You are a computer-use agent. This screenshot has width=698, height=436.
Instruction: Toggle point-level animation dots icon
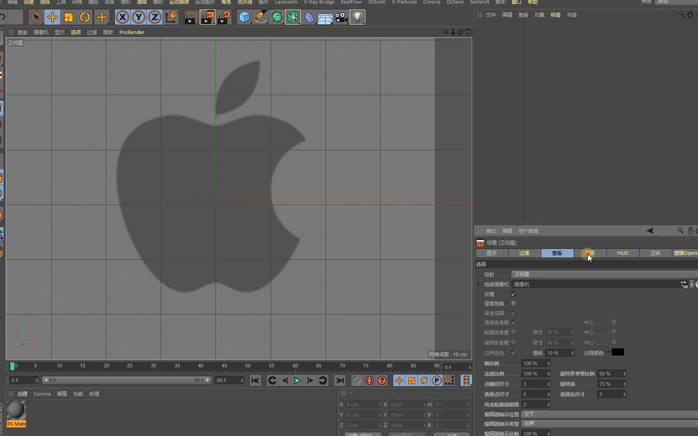point(449,380)
